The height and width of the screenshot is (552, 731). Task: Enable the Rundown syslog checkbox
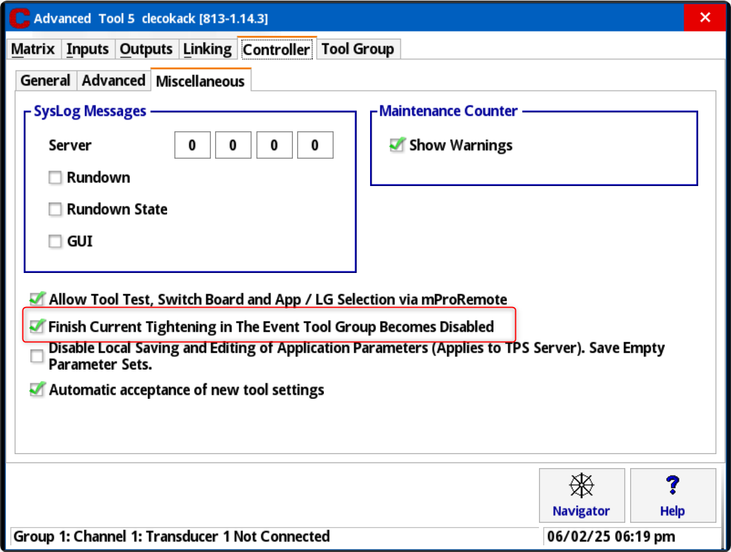(x=55, y=178)
